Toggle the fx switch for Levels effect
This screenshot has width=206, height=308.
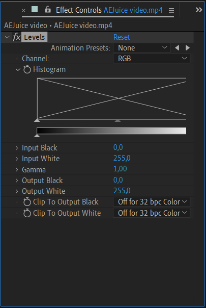coord(16,37)
